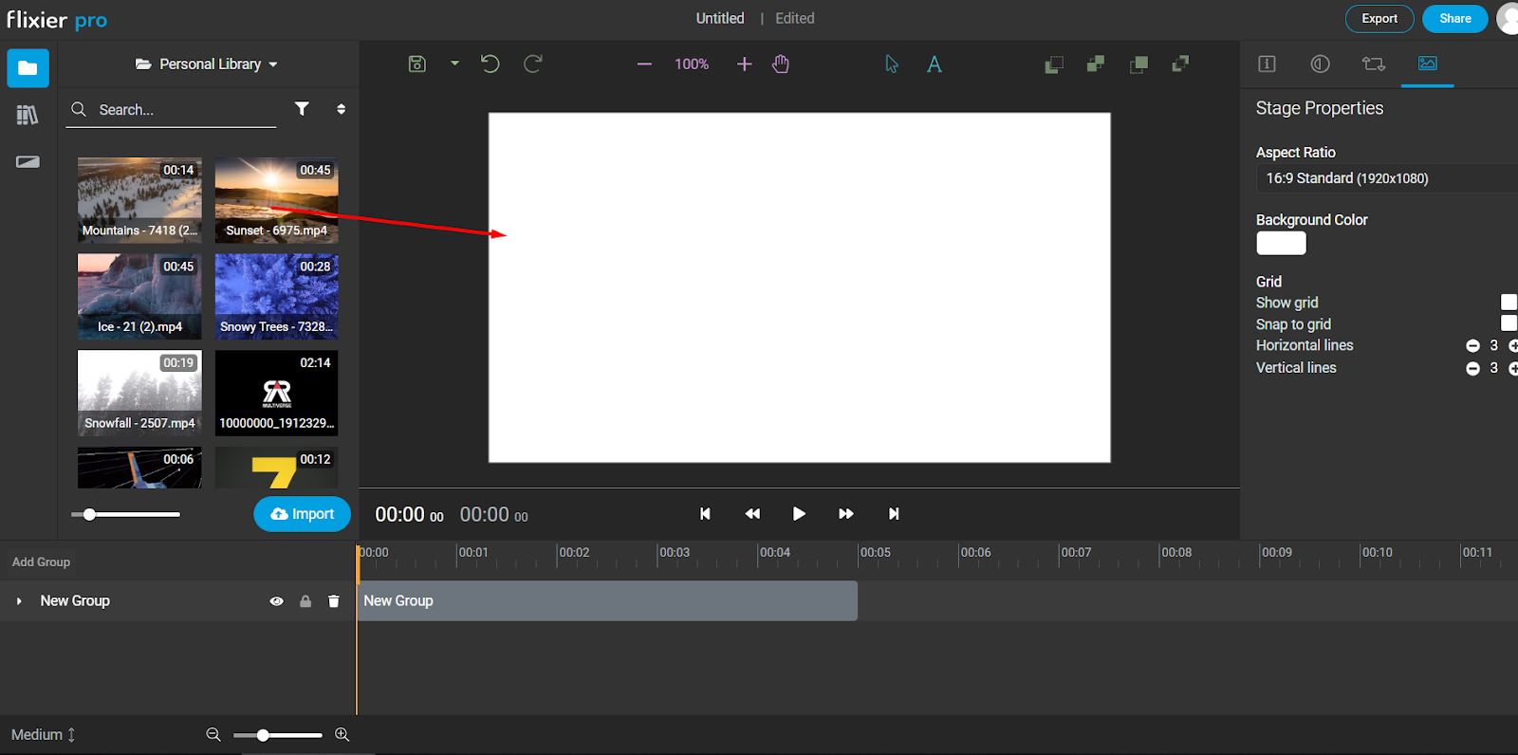Viewport: 1518px width, 755px height.
Task: Enable the Show grid checkbox
Action: coord(1509,303)
